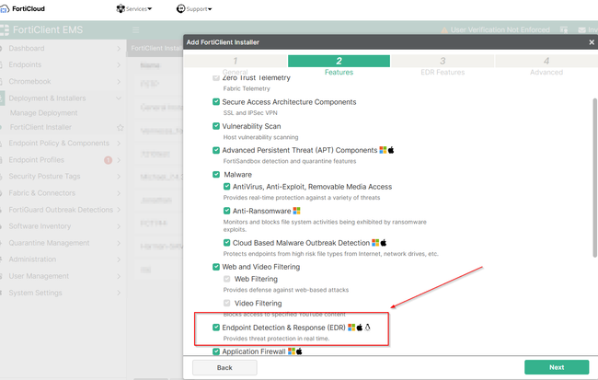Click the envelope icon in the EMS header
The width and height of the screenshot is (598, 380).
click(x=582, y=29)
